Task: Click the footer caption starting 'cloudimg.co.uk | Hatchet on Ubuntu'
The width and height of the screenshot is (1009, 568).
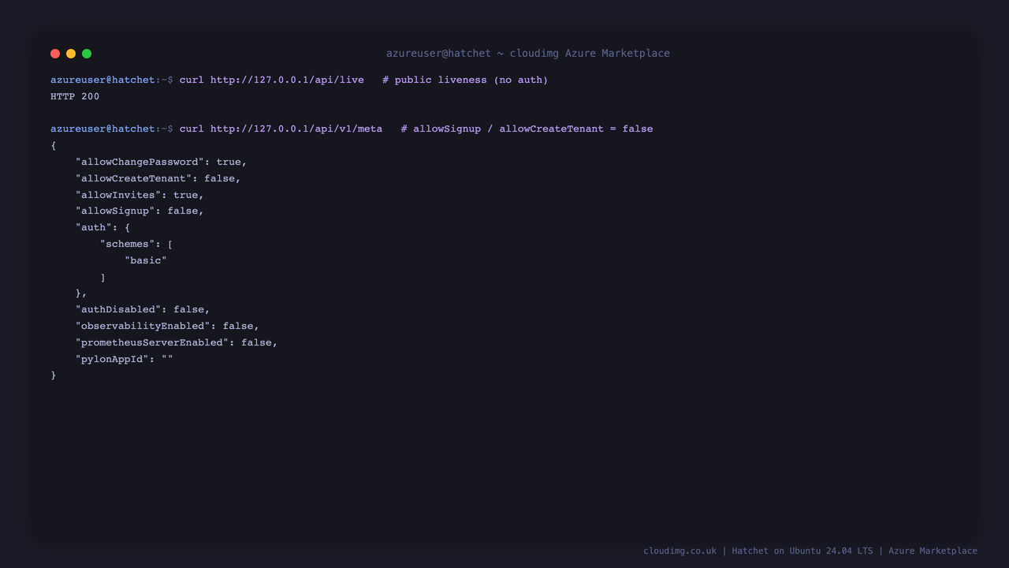Action: click(810, 551)
